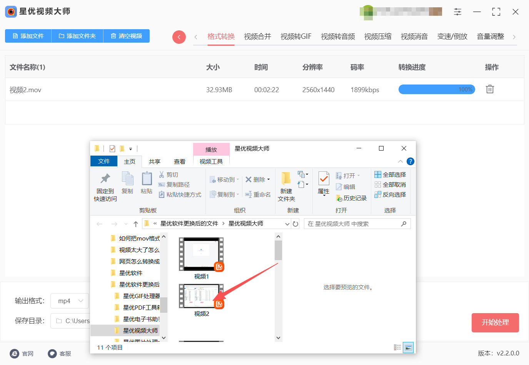Open recent locations dropdown arrow
Screen dimensions: 529x365
(x=126, y=224)
